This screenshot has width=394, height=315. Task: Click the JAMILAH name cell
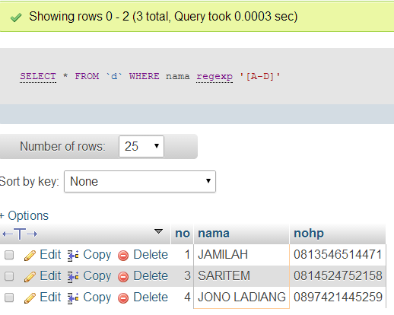click(x=241, y=255)
